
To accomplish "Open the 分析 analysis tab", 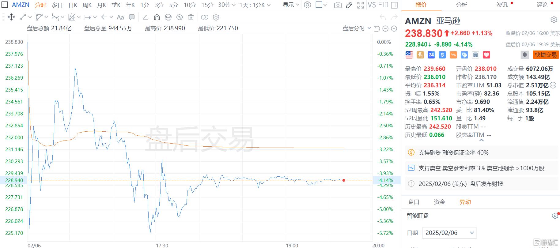I will click(461, 5).
